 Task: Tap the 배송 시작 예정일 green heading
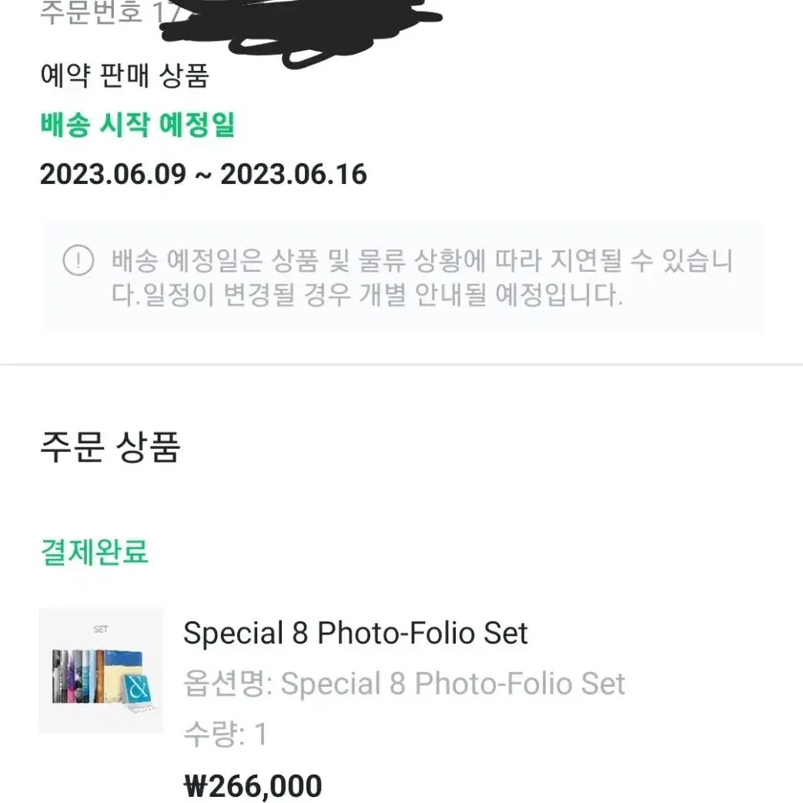pyautogui.click(x=138, y=125)
